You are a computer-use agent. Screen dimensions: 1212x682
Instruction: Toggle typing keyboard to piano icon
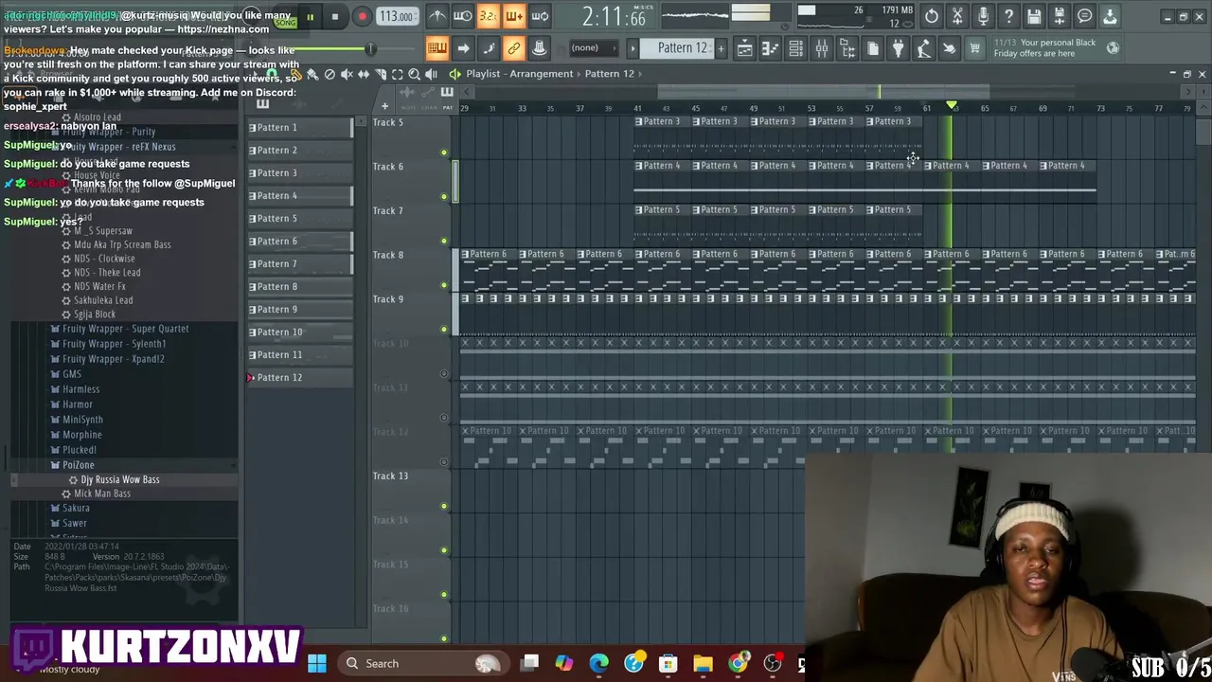click(437, 48)
